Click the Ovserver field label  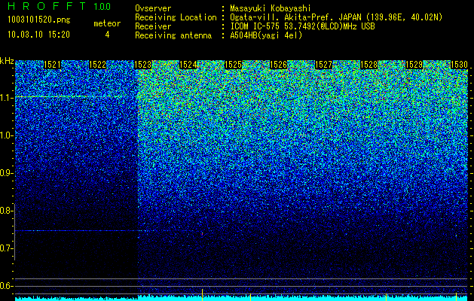click(x=153, y=8)
